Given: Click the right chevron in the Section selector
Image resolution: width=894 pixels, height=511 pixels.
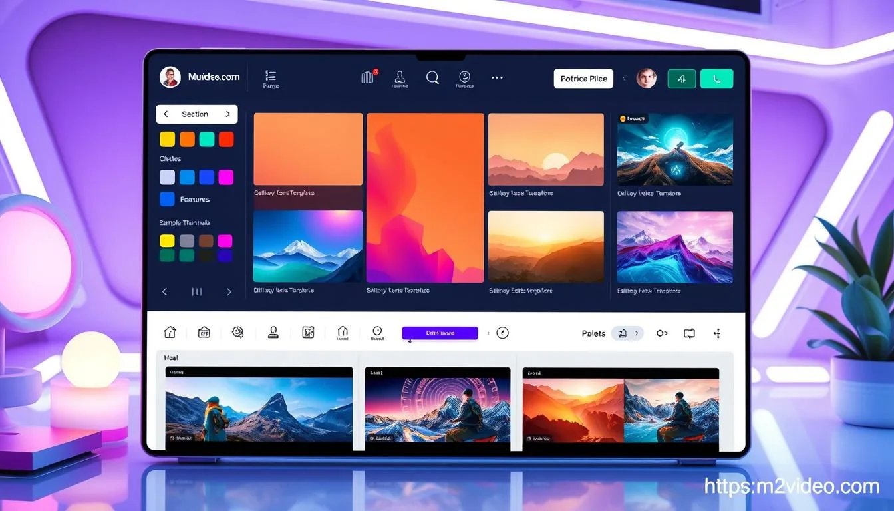Looking at the screenshot, I should (x=227, y=114).
